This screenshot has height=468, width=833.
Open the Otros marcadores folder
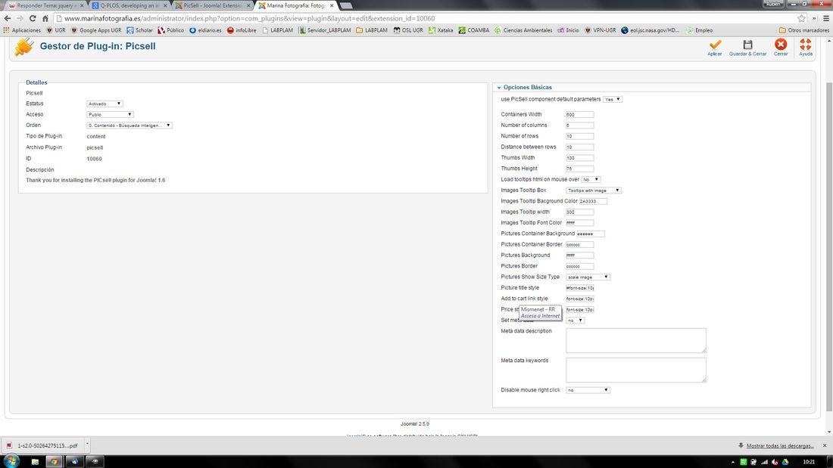(803, 30)
